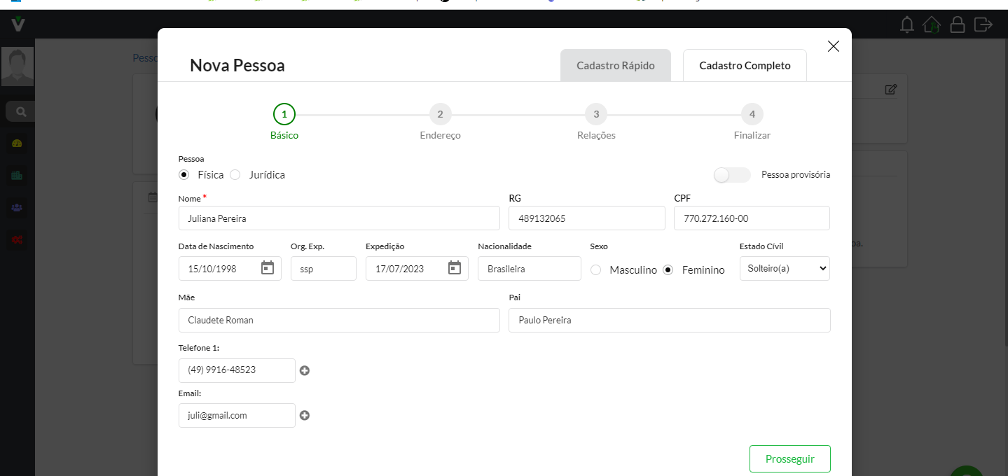This screenshot has width=1008, height=476.
Task: Click the Expedição date field
Action: 417,268
